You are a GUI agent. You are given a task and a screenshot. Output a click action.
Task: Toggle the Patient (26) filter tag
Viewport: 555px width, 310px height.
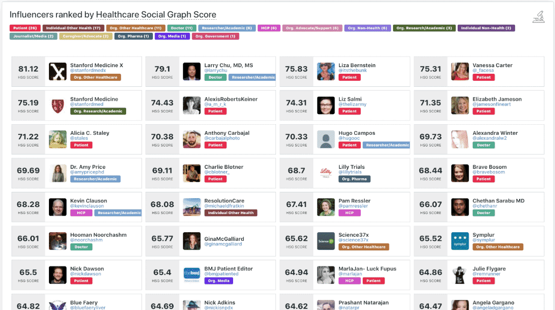25,28
